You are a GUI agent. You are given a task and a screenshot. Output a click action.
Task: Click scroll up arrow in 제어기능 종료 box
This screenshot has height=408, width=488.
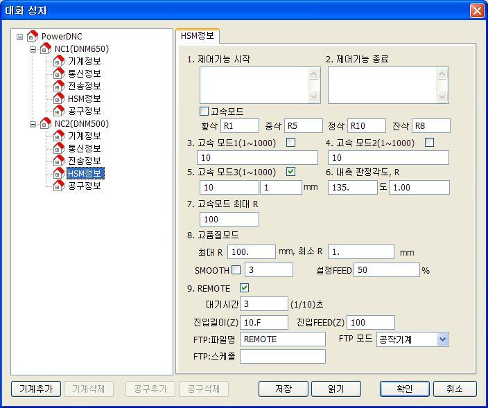(442, 74)
